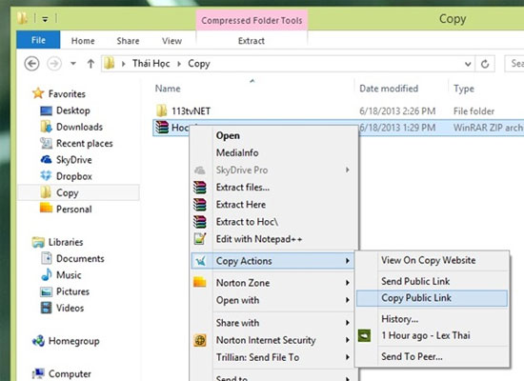Choose Edit with Notepad++
524x381 pixels.
[259, 239]
